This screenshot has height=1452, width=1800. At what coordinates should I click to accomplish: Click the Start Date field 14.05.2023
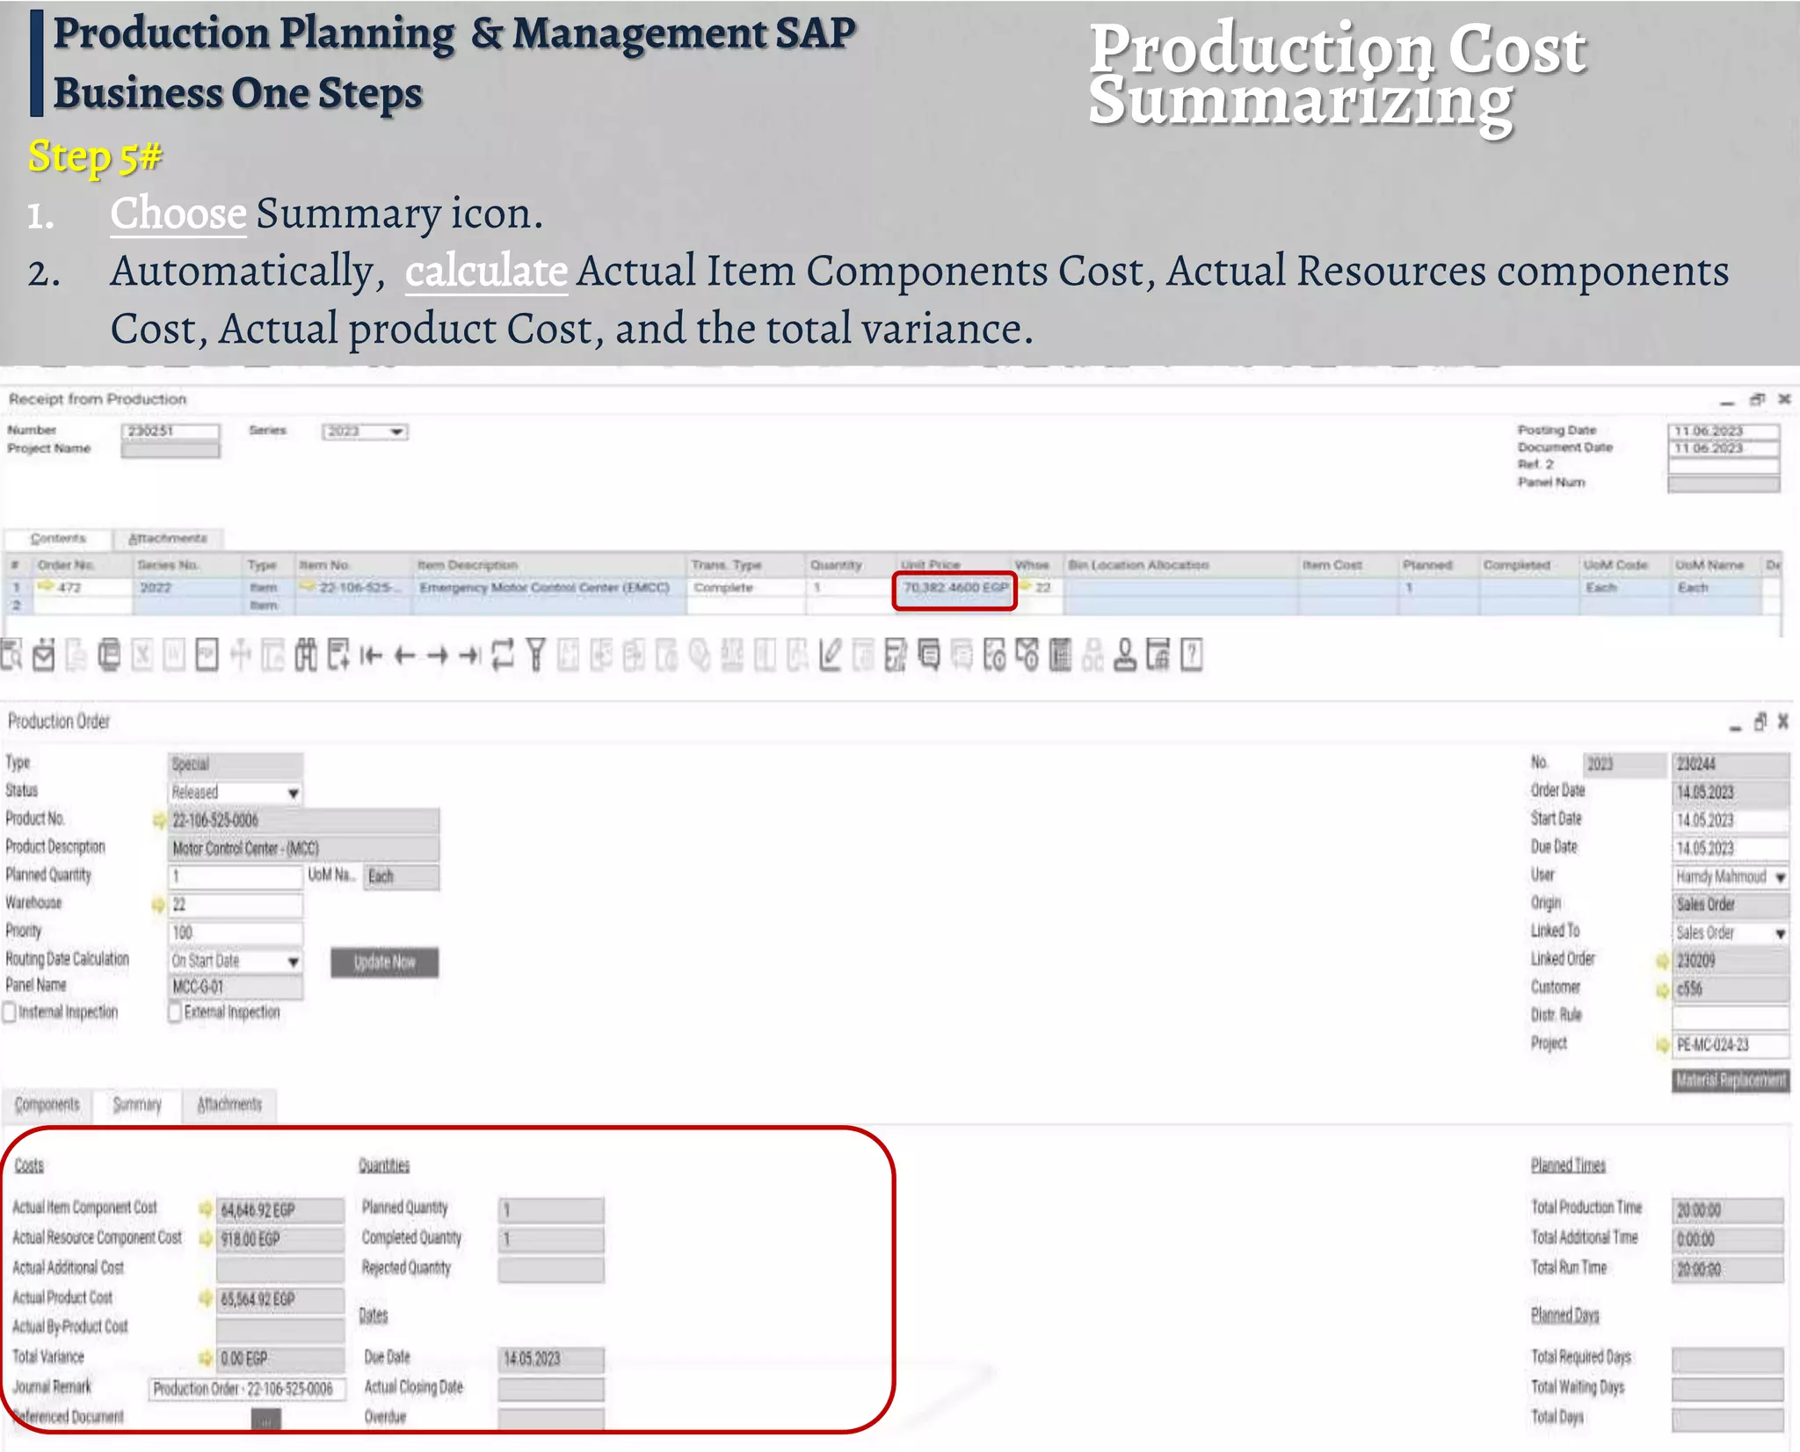coord(1731,821)
